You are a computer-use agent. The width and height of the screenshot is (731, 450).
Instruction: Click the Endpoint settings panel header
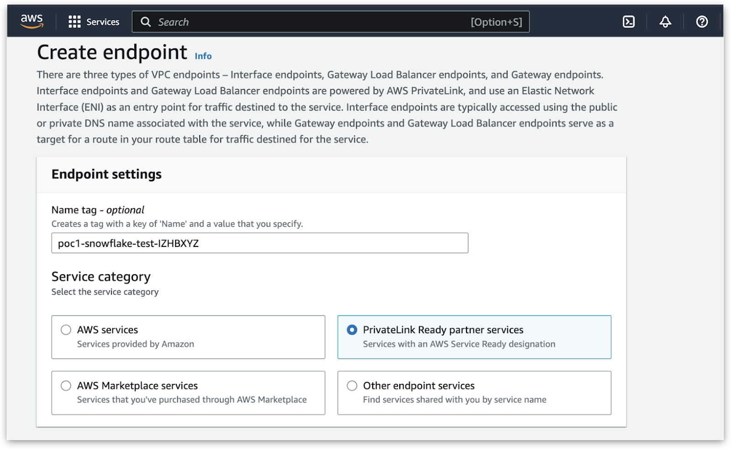coord(106,174)
